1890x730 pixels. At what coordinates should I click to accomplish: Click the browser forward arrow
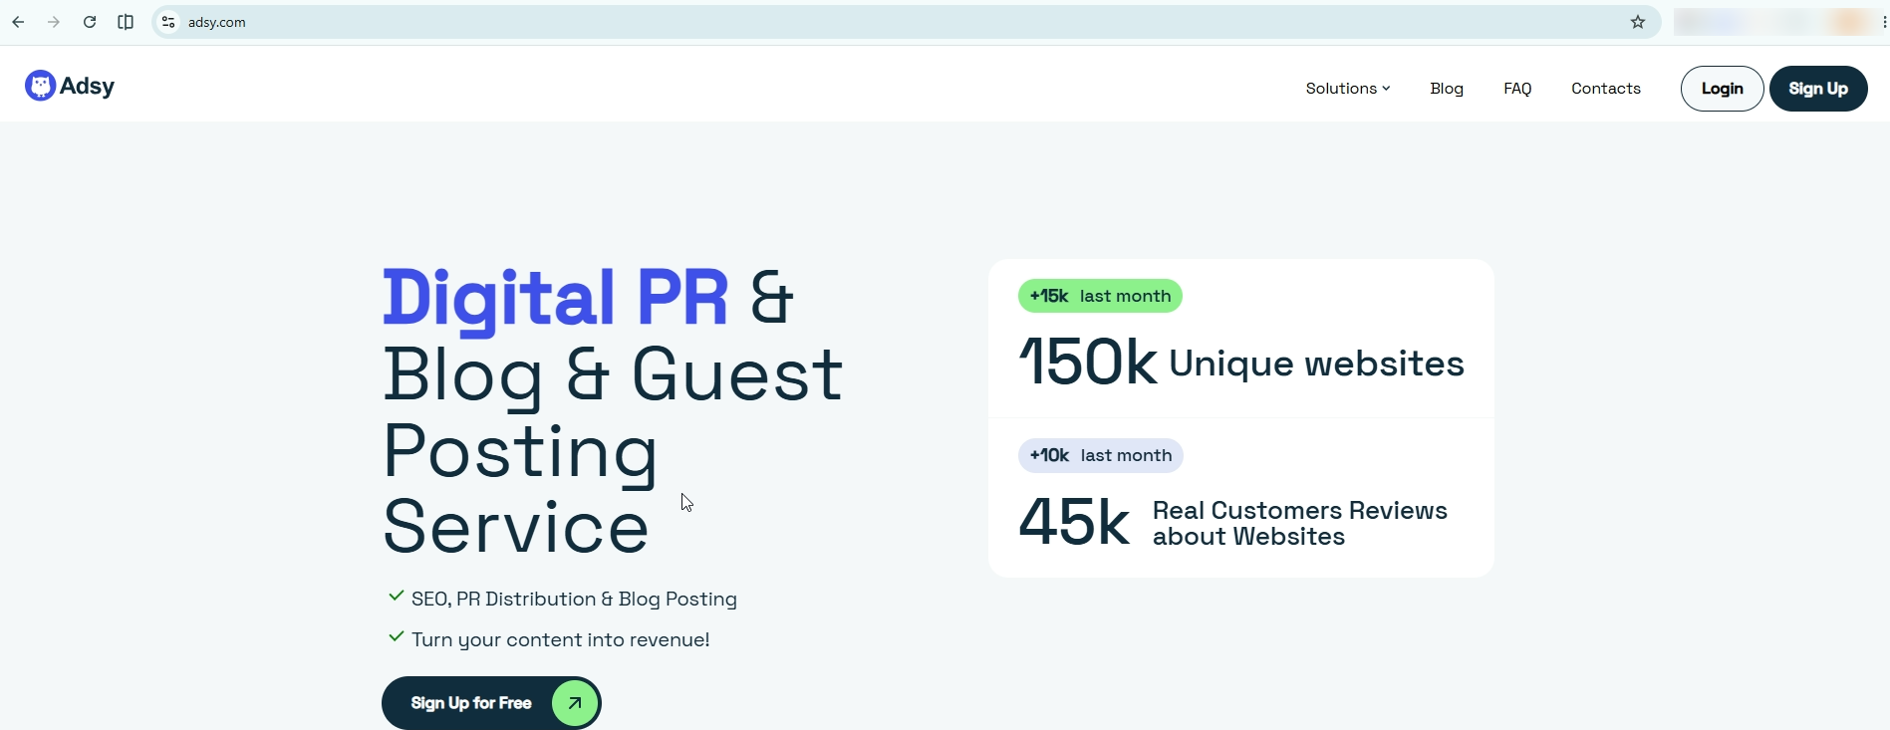54,22
